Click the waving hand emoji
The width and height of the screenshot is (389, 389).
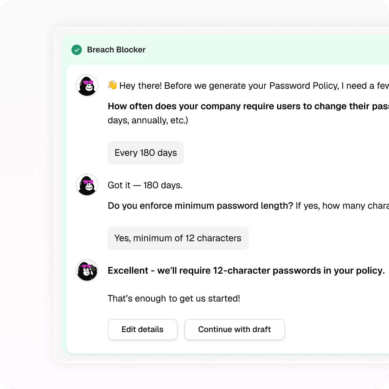[x=113, y=85]
